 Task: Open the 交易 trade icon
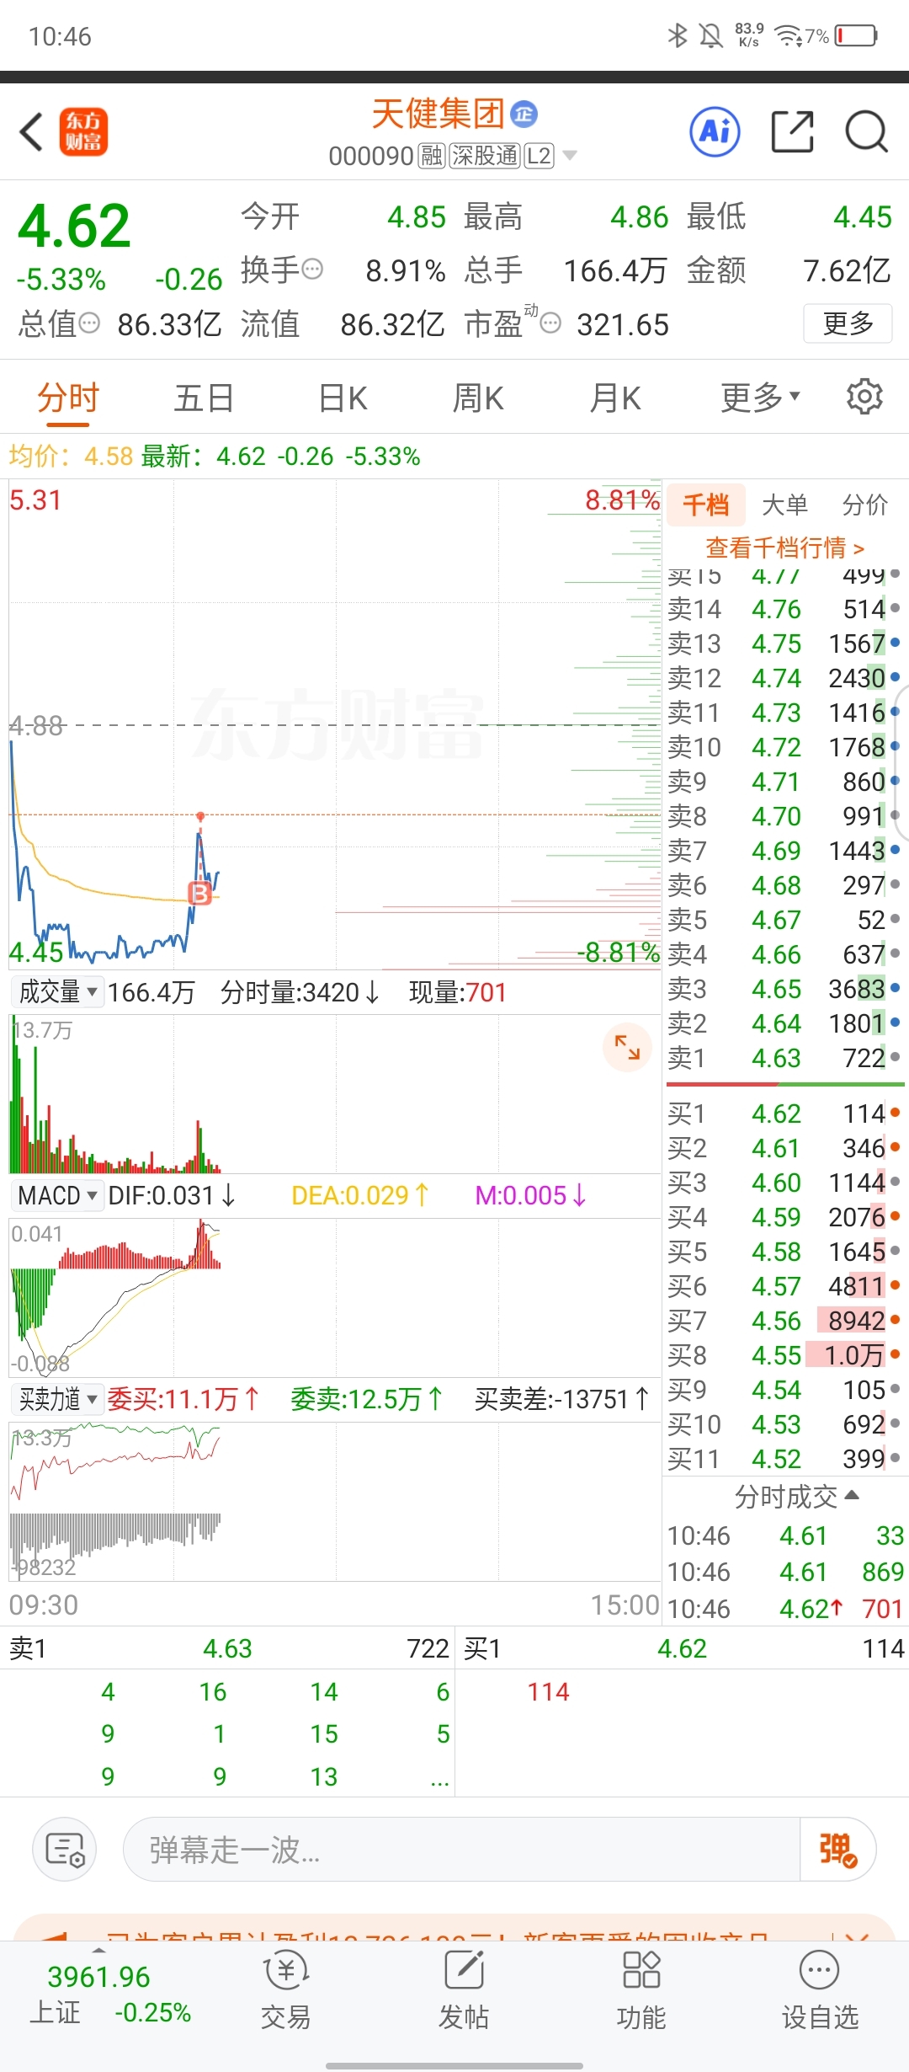click(285, 1989)
